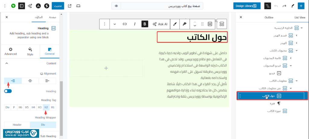Click the view page external link icon

70,6
